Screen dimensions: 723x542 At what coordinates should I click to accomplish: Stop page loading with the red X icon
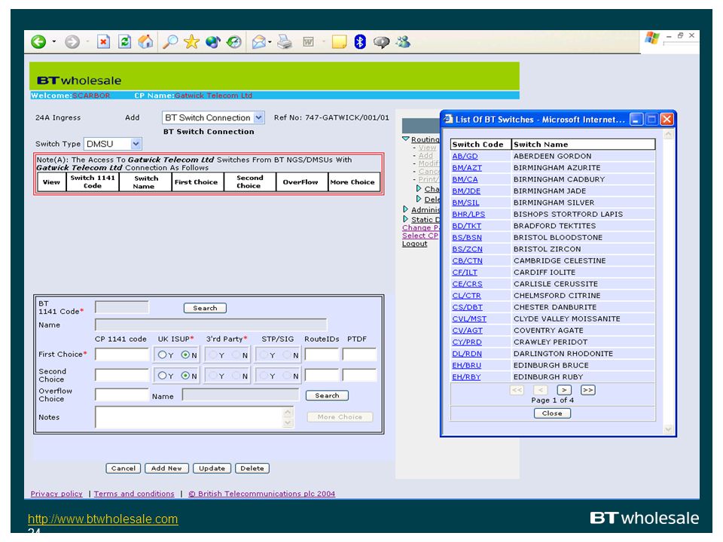[x=103, y=42]
